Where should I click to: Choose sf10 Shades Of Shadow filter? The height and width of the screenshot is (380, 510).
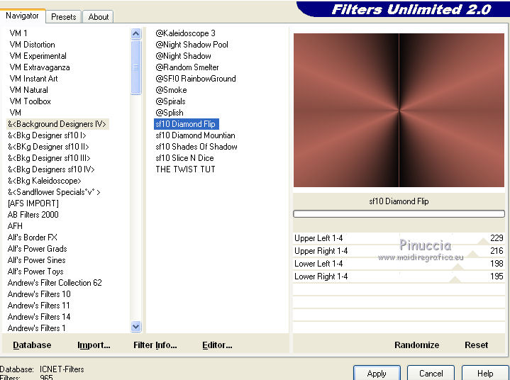click(196, 147)
